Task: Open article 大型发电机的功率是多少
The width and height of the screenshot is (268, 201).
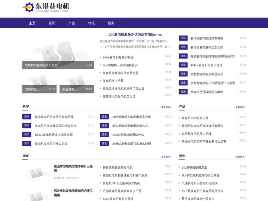Action: point(207,74)
